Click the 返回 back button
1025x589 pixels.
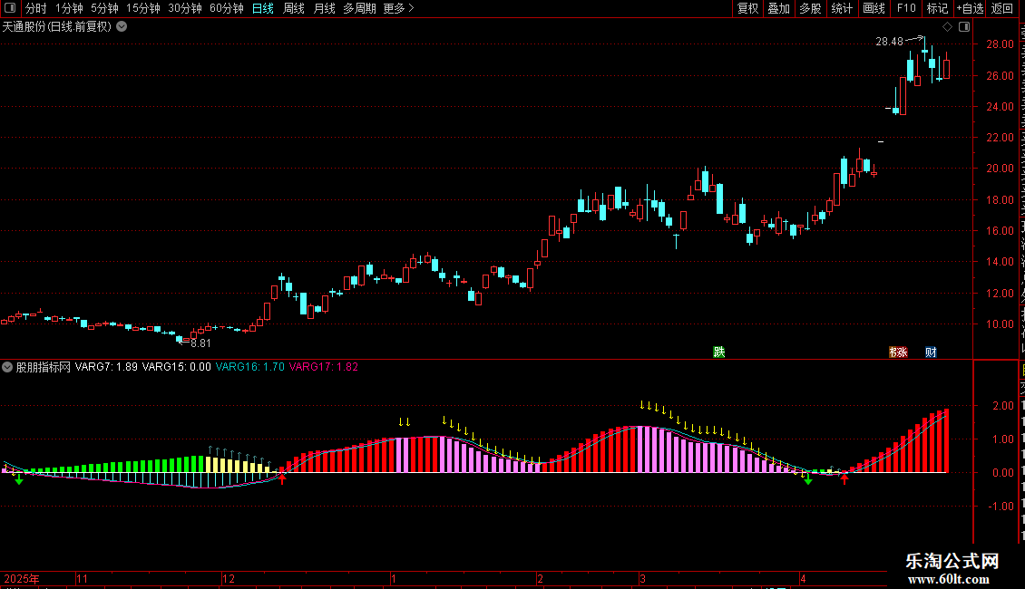(1002, 8)
